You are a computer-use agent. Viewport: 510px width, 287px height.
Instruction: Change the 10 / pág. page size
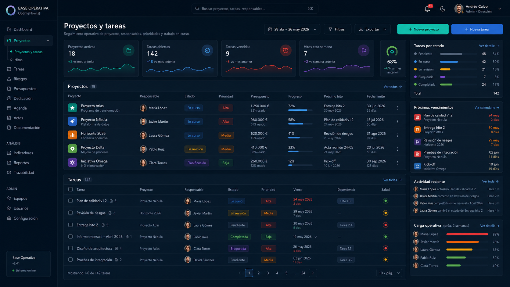(389, 273)
